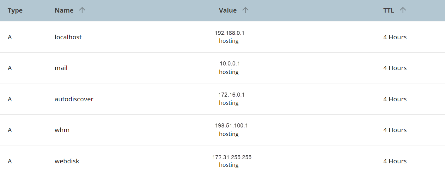Click the IP value 172.31.255.255
445x175 pixels.
[x=232, y=157]
